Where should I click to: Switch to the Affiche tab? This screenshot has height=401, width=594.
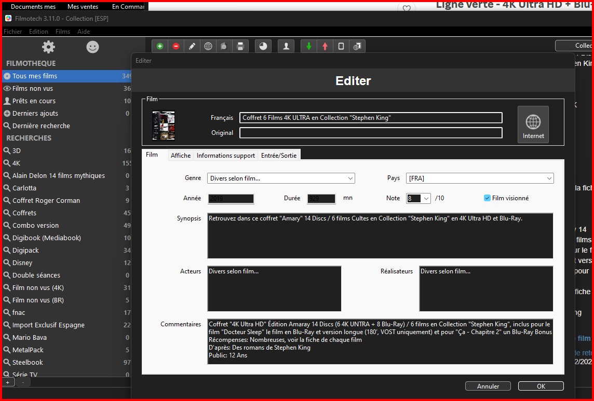181,156
